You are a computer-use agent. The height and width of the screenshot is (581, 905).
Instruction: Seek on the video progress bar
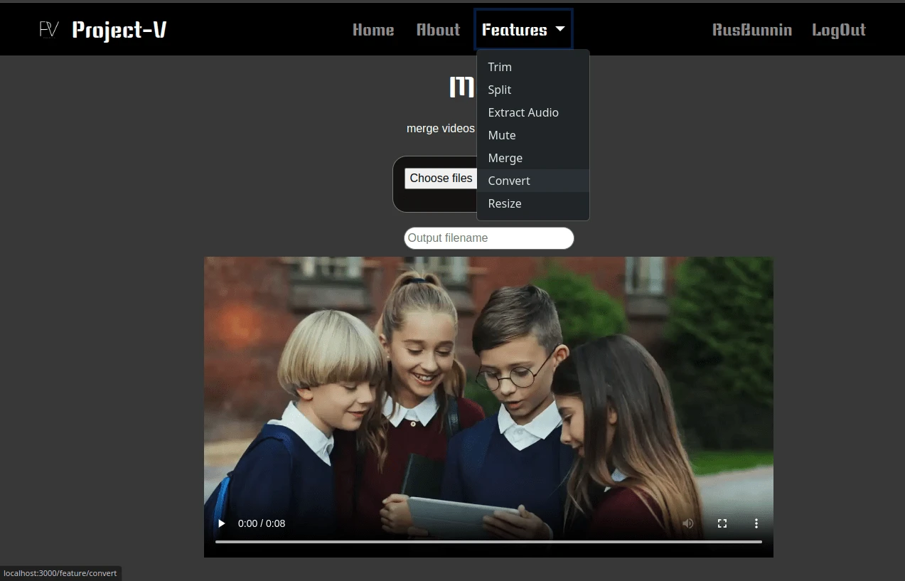pos(488,542)
